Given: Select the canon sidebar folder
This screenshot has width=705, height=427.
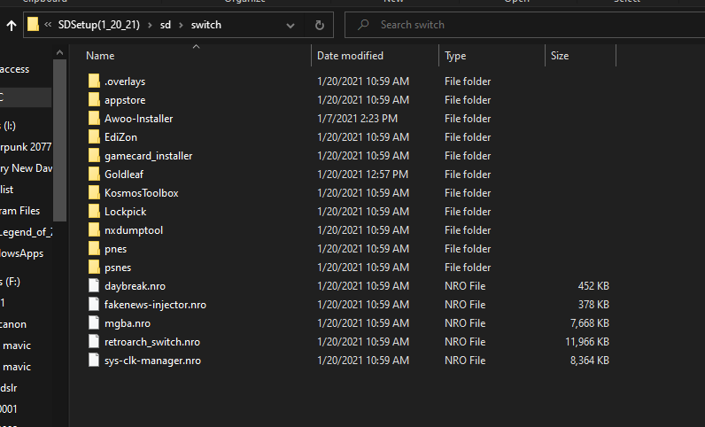Looking at the screenshot, I should [13, 324].
